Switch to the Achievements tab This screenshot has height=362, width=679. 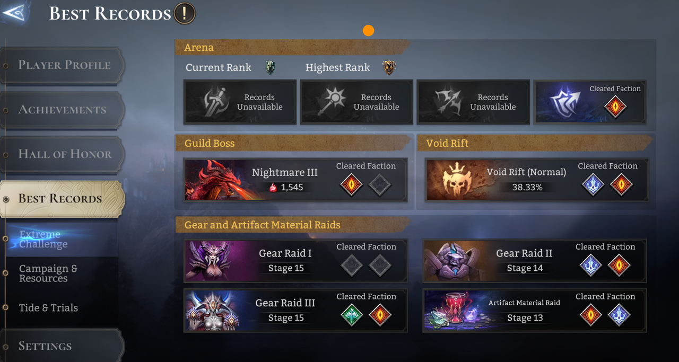pyautogui.click(x=63, y=110)
